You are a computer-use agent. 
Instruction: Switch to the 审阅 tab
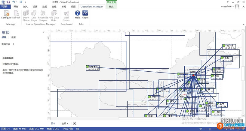tap(64, 7)
